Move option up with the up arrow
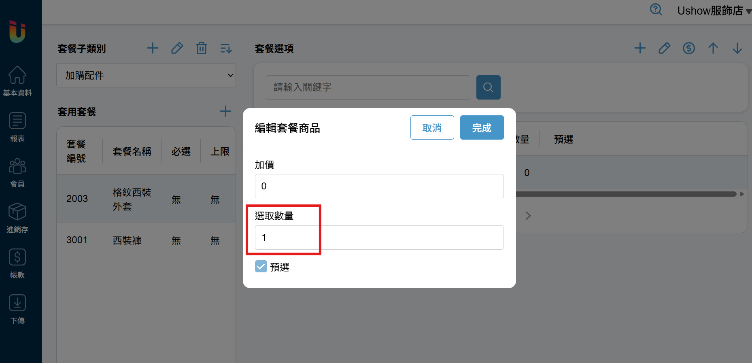 713,49
